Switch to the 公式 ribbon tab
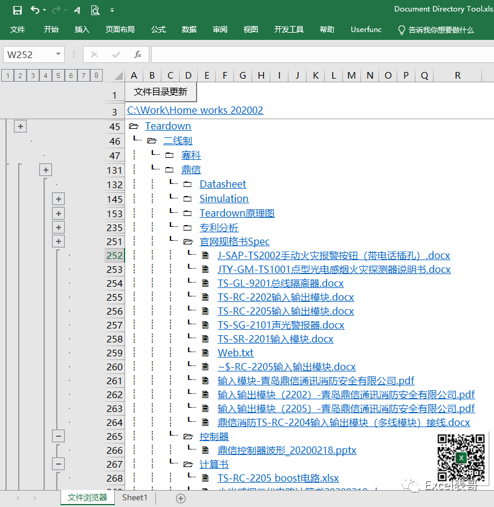 [158, 30]
